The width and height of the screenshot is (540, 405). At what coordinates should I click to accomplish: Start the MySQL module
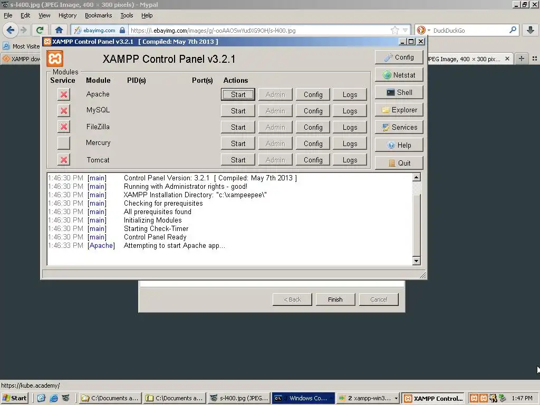click(x=238, y=111)
